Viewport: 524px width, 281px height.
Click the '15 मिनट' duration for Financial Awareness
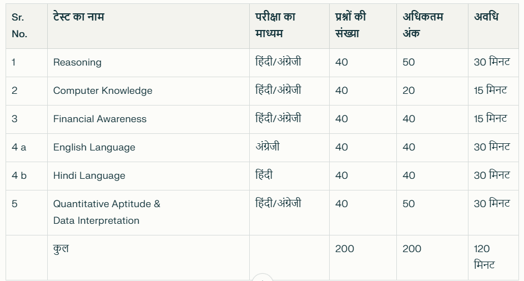click(490, 118)
